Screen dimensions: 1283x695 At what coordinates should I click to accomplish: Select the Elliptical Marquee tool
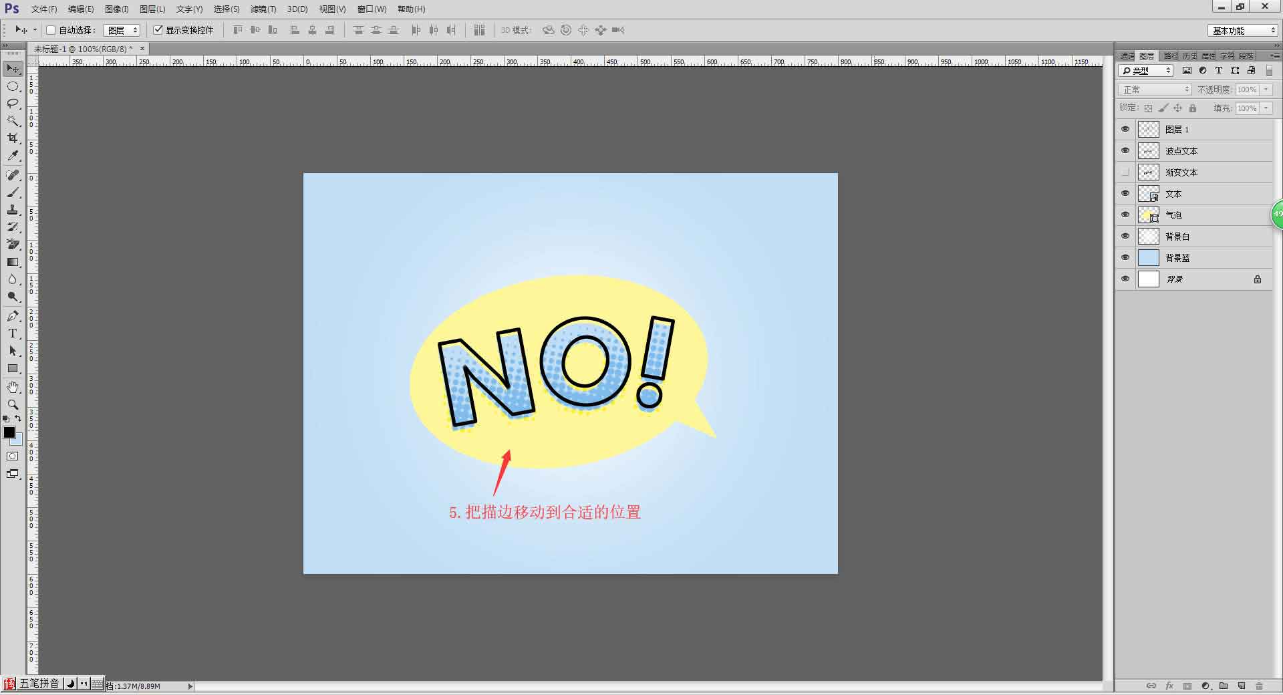pyautogui.click(x=13, y=86)
